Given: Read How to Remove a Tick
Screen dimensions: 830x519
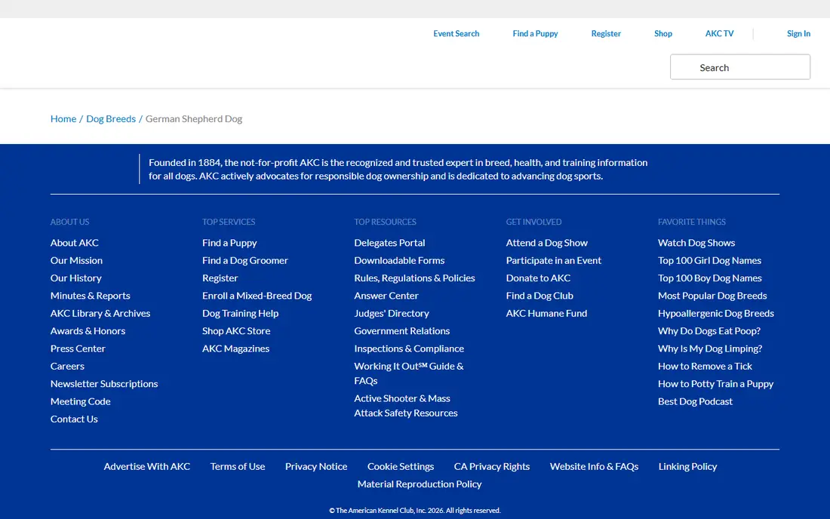Looking at the screenshot, I should click(705, 366).
